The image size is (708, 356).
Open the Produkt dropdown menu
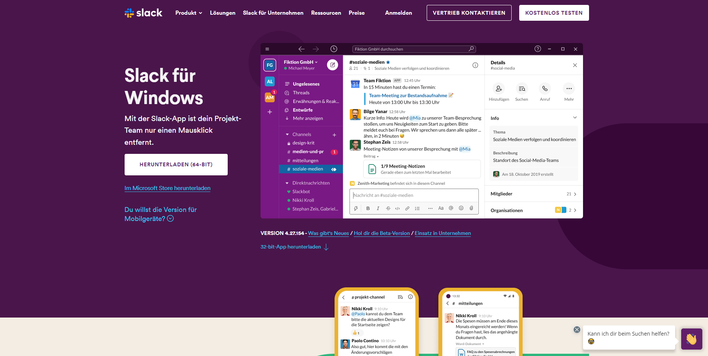(189, 13)
